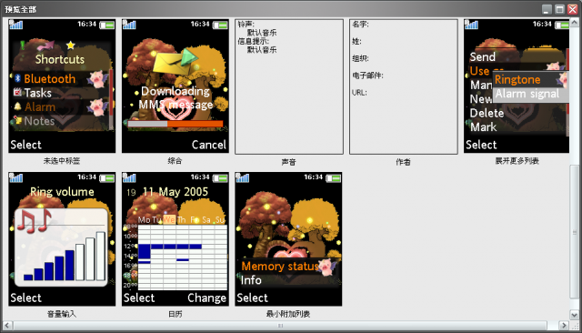The image size is (582, 333).
Task: Choose Use as in the options menu
Action: (487, 71)
